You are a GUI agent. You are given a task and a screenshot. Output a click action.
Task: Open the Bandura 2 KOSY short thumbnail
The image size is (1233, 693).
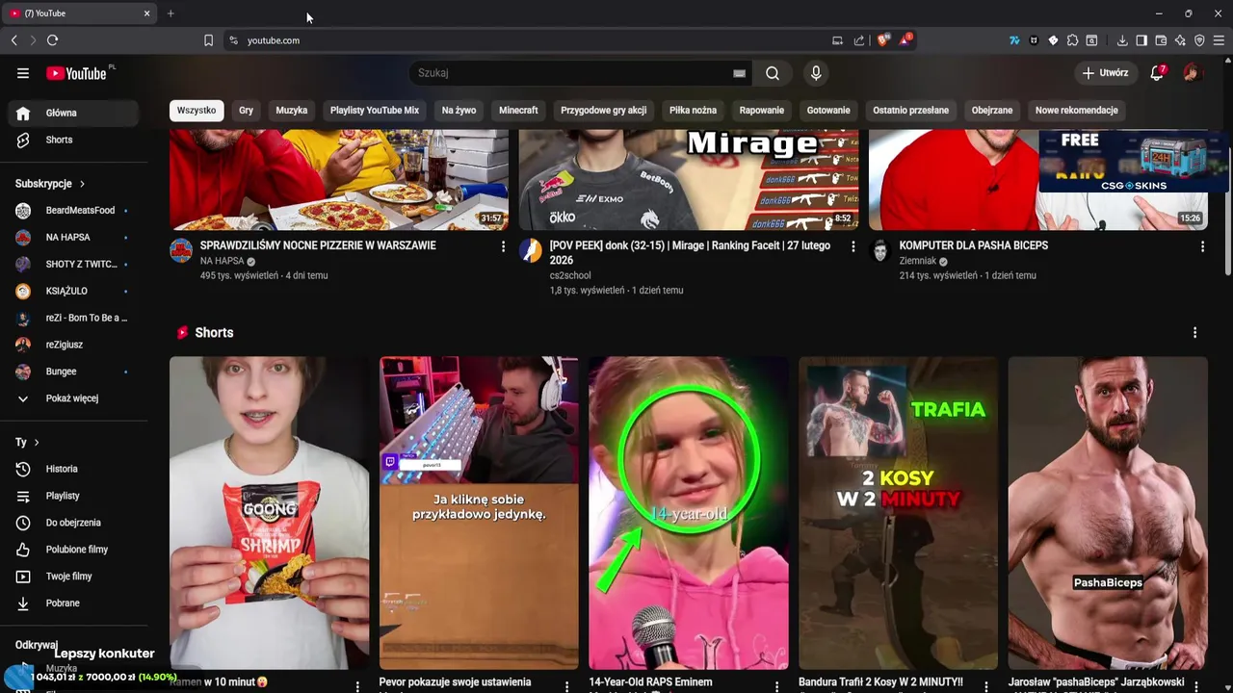click(898, 513)
